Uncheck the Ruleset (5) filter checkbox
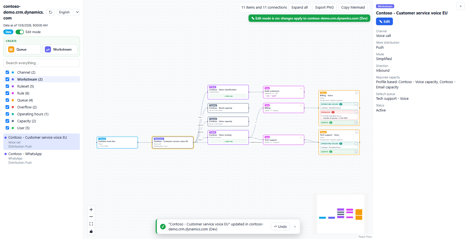467x239 pixels. click(x=8, y=86)
